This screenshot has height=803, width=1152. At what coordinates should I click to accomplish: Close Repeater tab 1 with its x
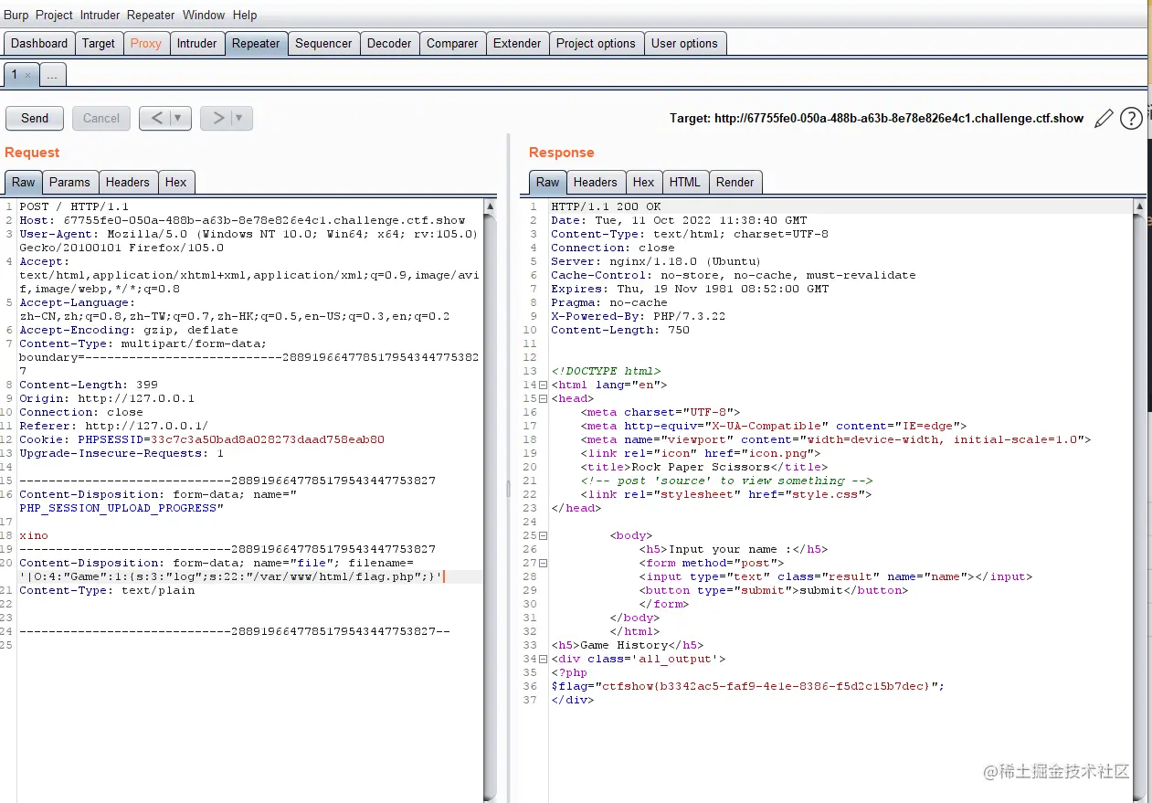27,76
